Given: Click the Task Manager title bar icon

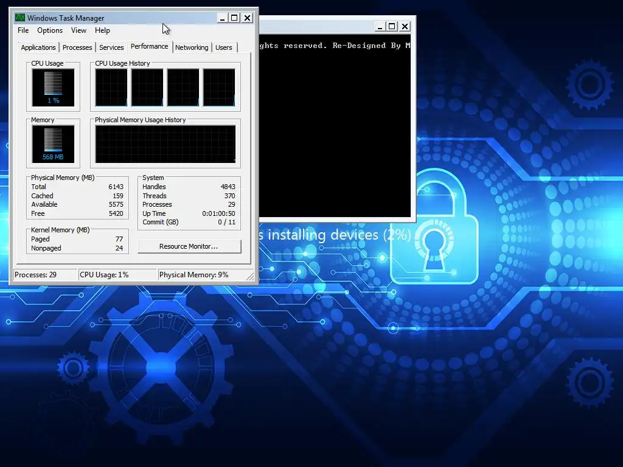Looking at the screenshot, I should 19,18.
